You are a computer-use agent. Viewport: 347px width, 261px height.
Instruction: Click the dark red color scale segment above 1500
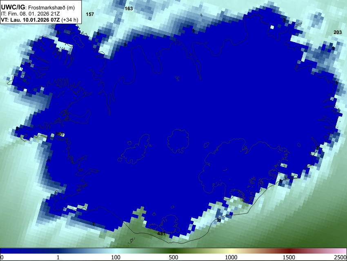[289, 251]
